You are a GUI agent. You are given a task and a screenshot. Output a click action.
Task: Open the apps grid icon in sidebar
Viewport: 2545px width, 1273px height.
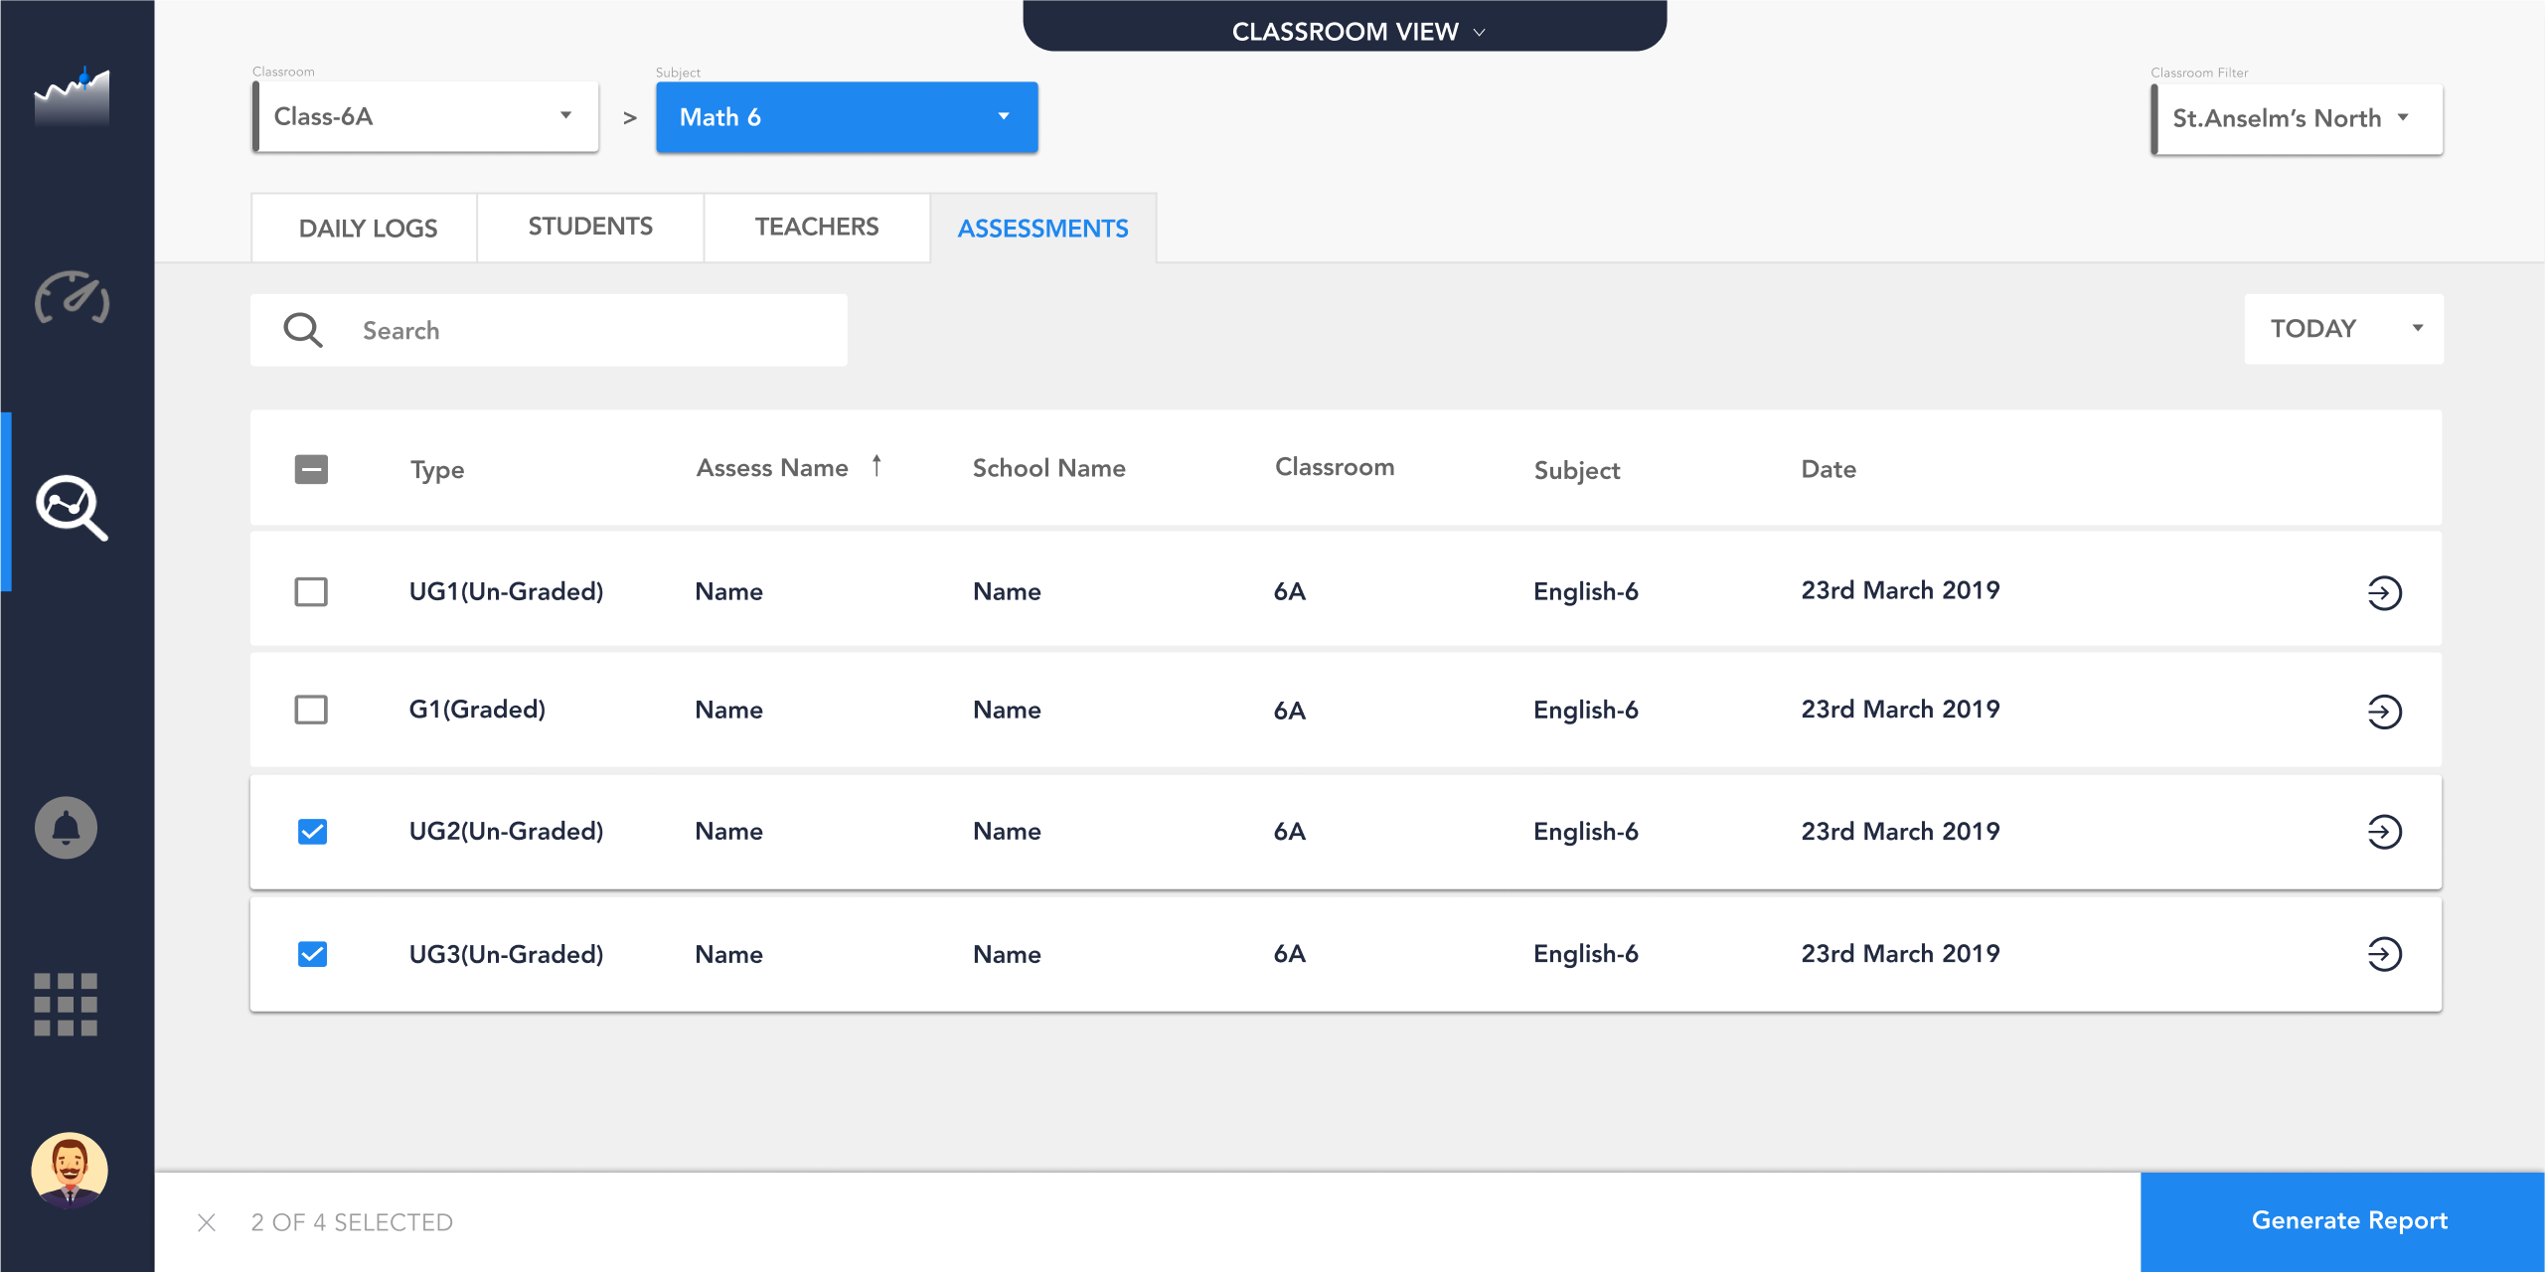[x=66, y=1004]
